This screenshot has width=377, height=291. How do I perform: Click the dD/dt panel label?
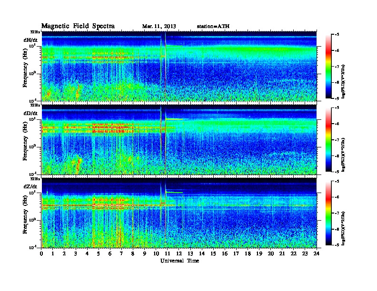30,113
